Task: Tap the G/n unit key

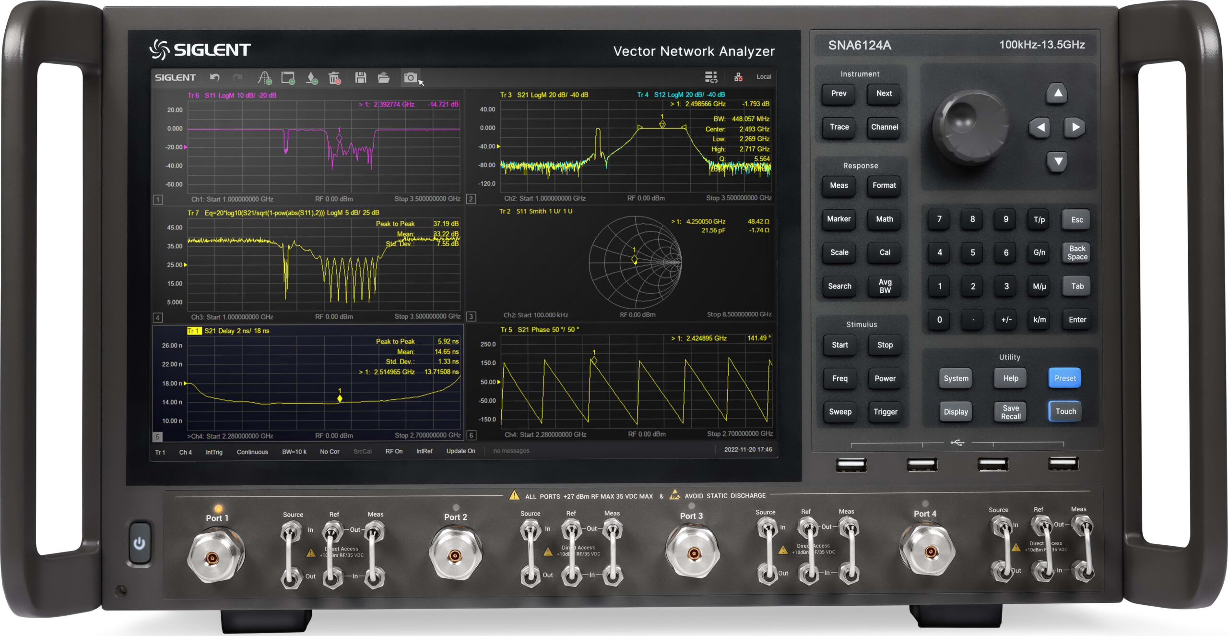Action: point(1039,252)
